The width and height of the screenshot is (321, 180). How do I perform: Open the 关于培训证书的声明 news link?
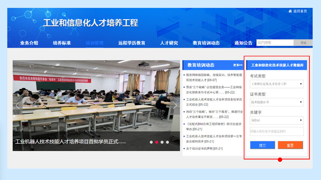click(204, 149)
